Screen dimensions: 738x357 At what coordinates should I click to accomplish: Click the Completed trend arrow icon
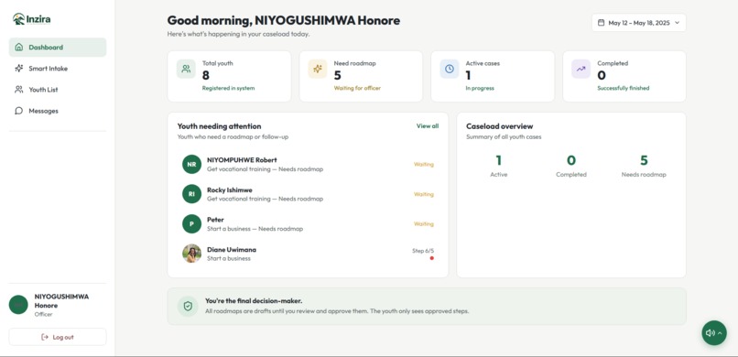pos(581,69)
